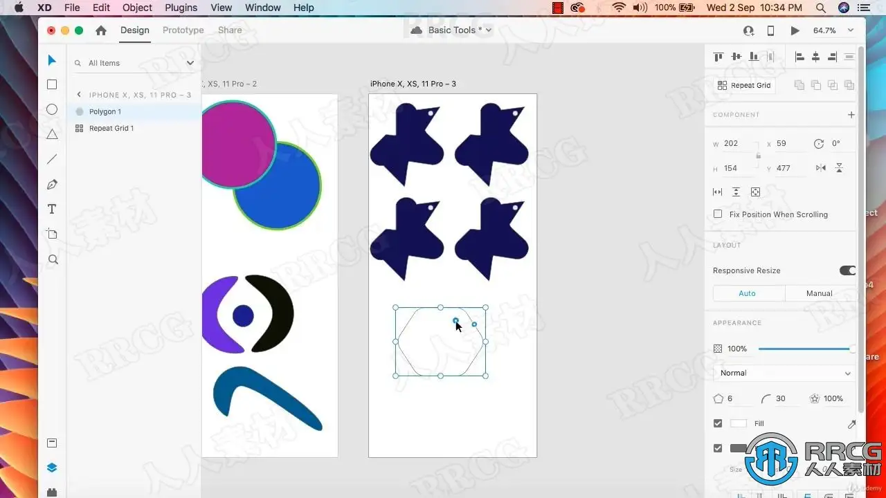Toggle the Layers panel icon
Image resolution: width=886 pixels, height=498 pixels.
(52, 468)
